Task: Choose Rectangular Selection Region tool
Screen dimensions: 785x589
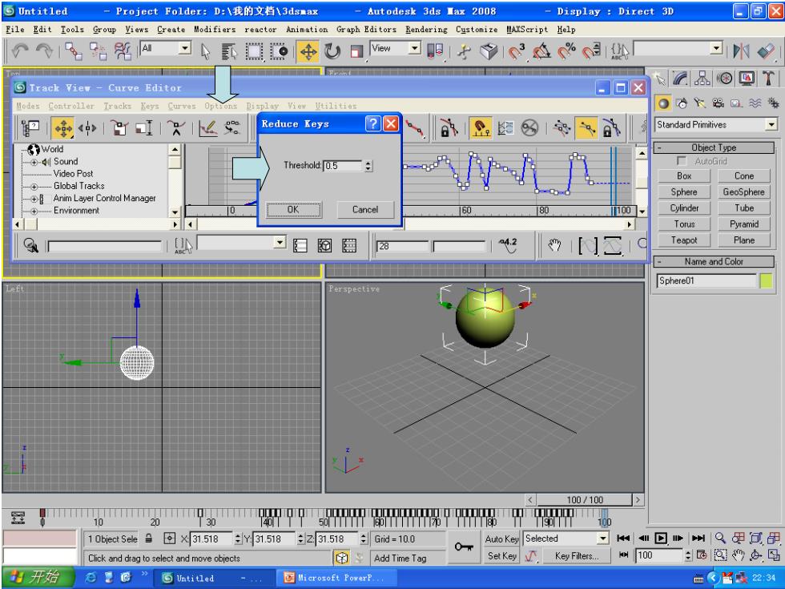Action: tap(254, 50)
